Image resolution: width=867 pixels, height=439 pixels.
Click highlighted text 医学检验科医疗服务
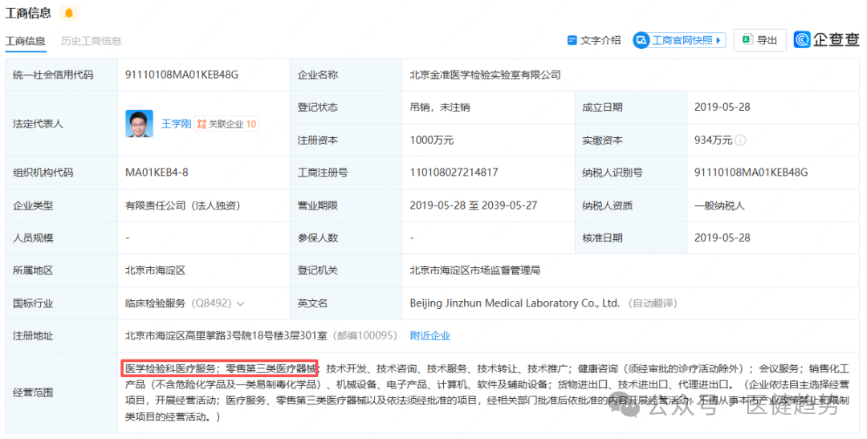(x=169, y=368)
